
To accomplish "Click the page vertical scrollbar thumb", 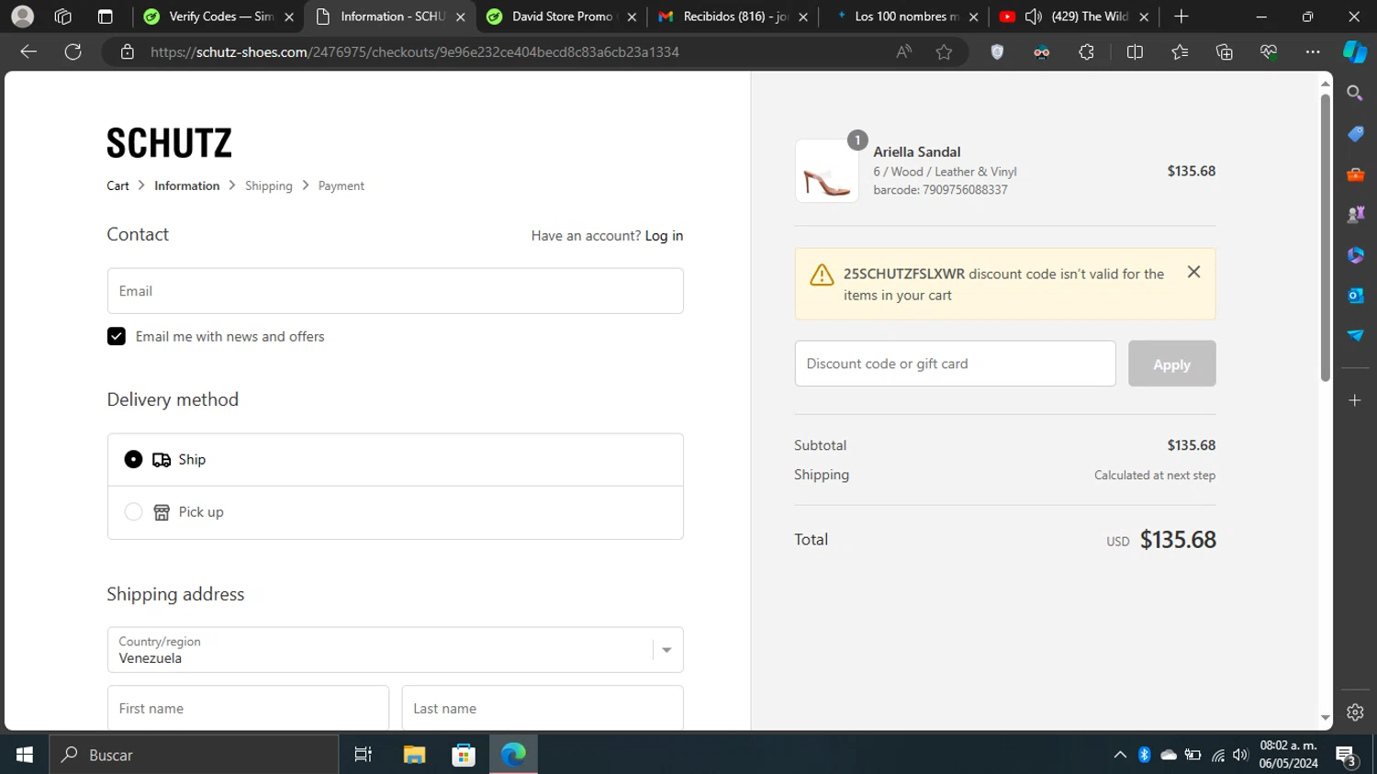I will coord(1325,237).
